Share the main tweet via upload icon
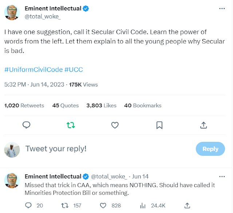233x213 pixels. click(204, 125)
